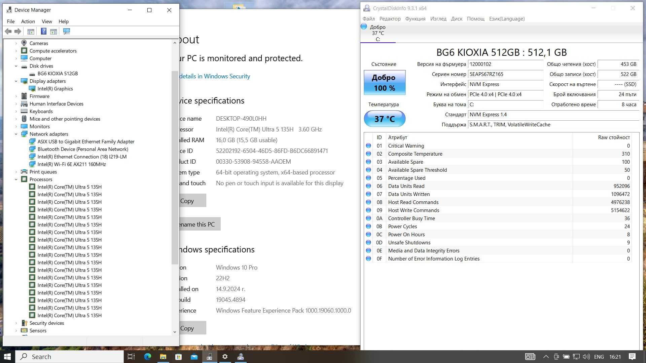646x363 pixels.
Task: Open the Редактор menu in CrystalDiskInfo
Action: 390,19
